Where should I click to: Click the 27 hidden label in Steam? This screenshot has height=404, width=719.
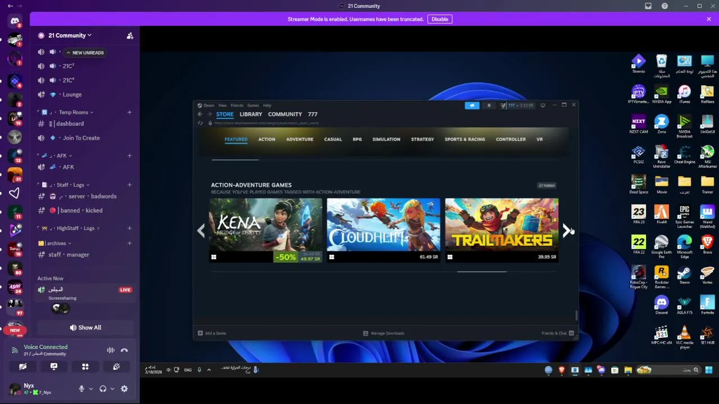coord(547,185)
